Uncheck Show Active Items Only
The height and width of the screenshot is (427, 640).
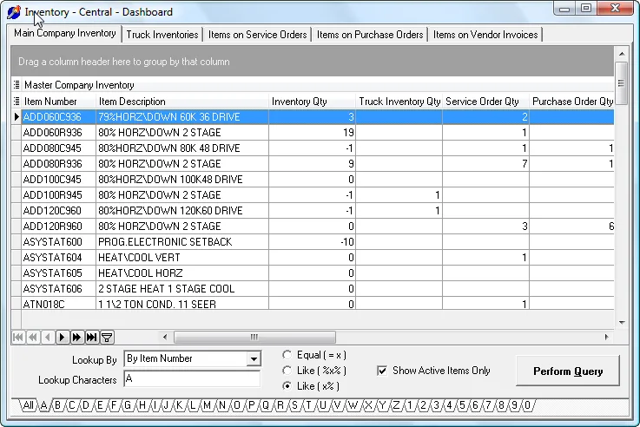(x=382, y=371)
